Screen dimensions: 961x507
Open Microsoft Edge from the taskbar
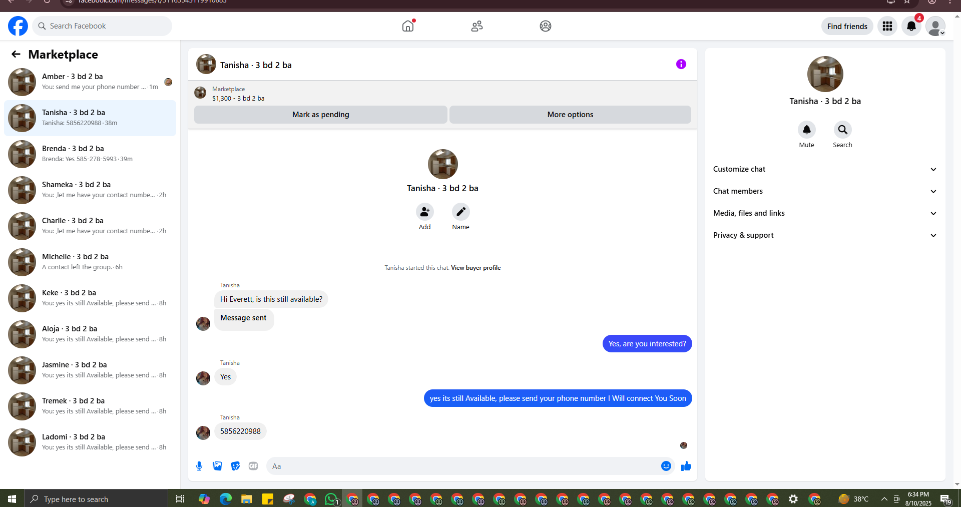(225, 499)
